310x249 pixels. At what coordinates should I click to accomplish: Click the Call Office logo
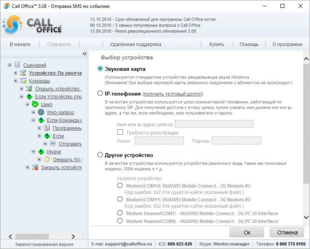point(32,25)
